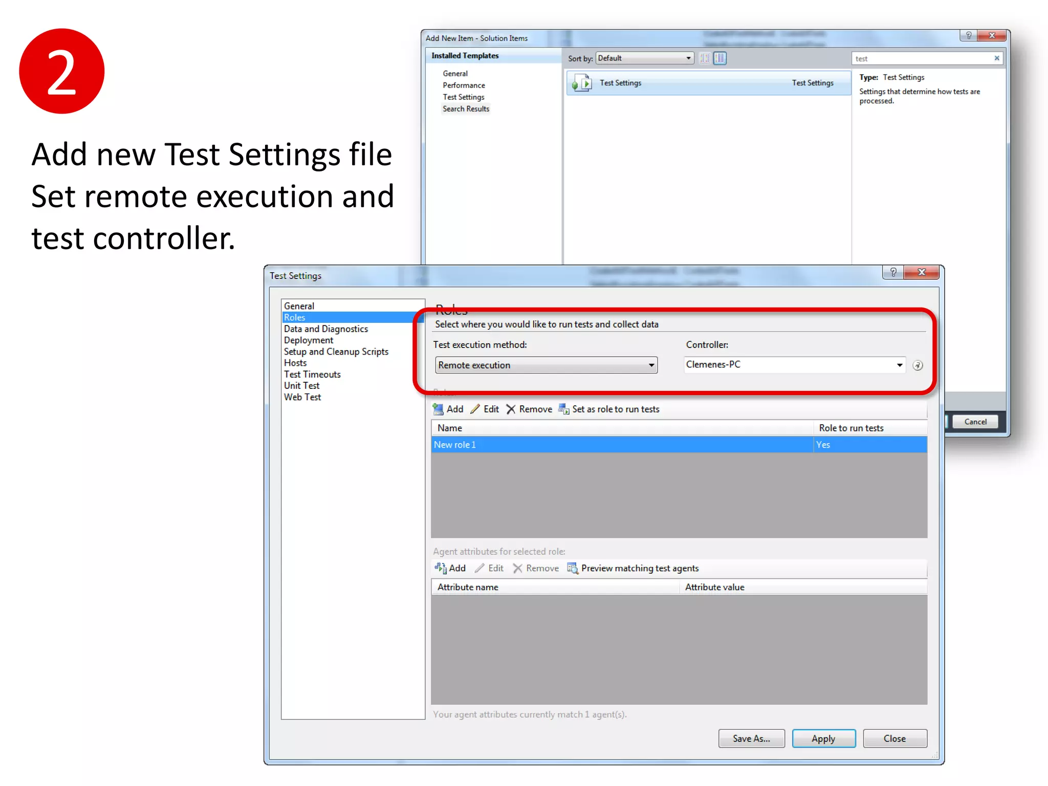Click Cancel in Add New Item window
1048x786 pixels.
tap(975, 422)
